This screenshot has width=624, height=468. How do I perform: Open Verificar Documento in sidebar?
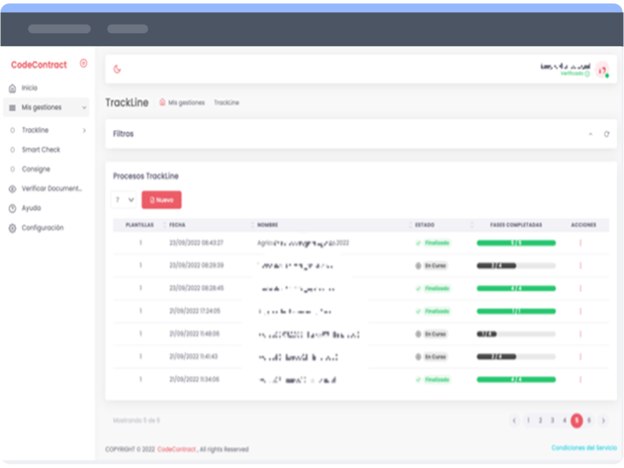click(51, 189)
